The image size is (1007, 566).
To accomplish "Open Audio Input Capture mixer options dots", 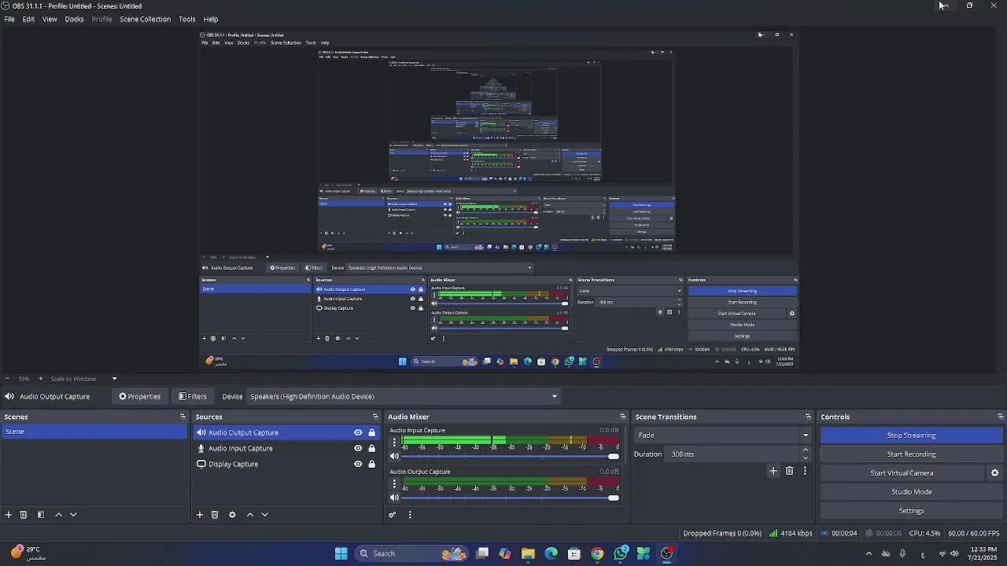I will pos(395,443).
